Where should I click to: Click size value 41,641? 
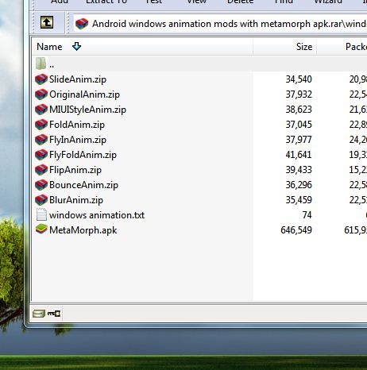[x=299, y=155]
